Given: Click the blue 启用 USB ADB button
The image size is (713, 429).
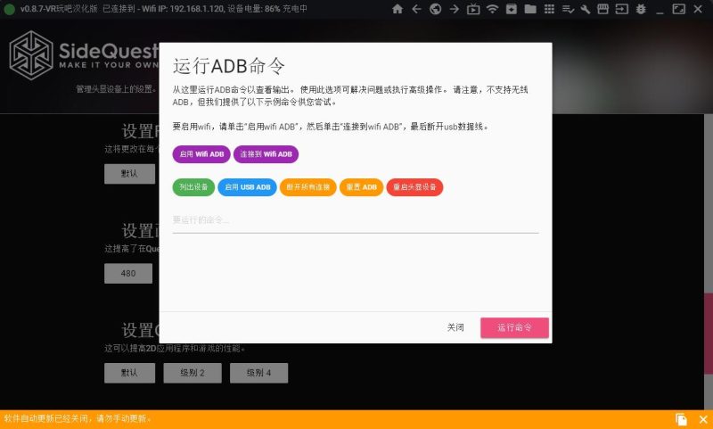Looking at the screenshot, I should coord(248,187).
